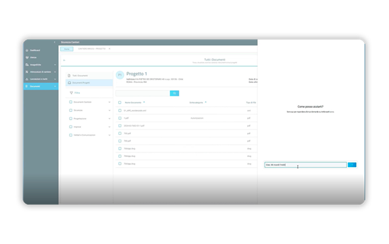Click the Tipo di file column header
This screenshot has width=389, height=244.
click(251, 102)
